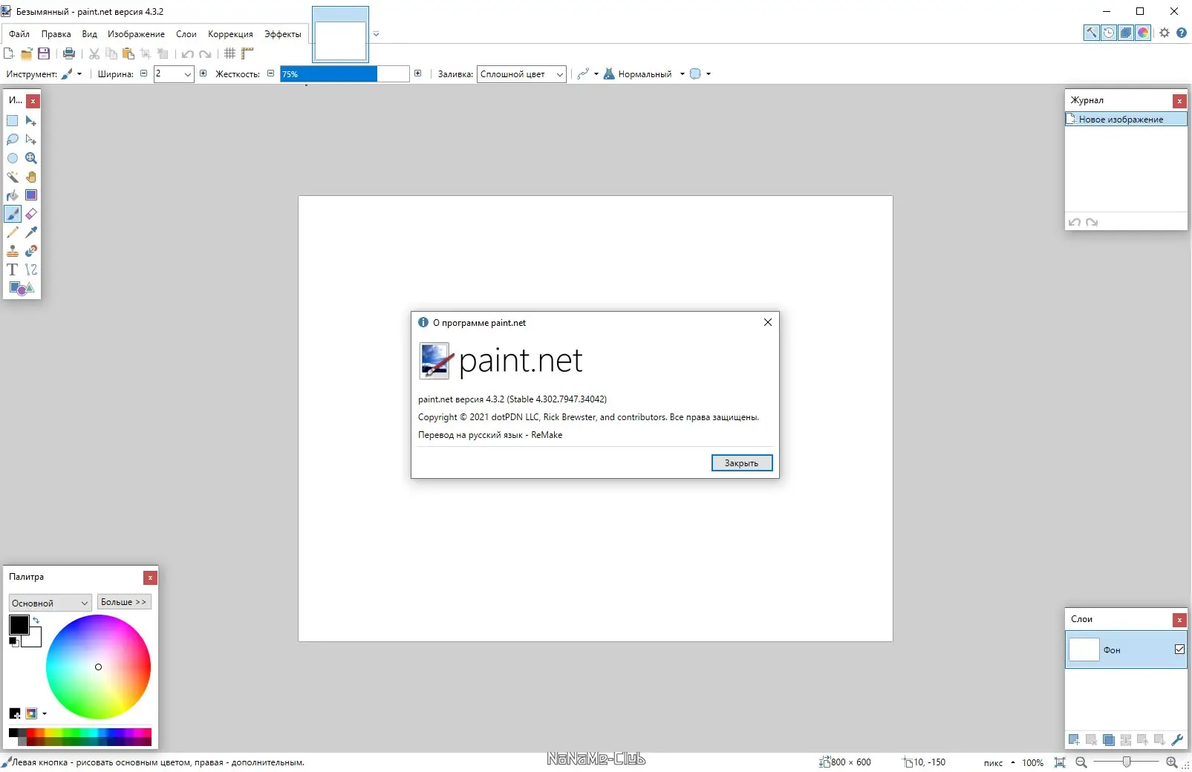The image size is (1192, 772).
Task: Select the Ellipse Select tool
Action: [x=13, y=158]
